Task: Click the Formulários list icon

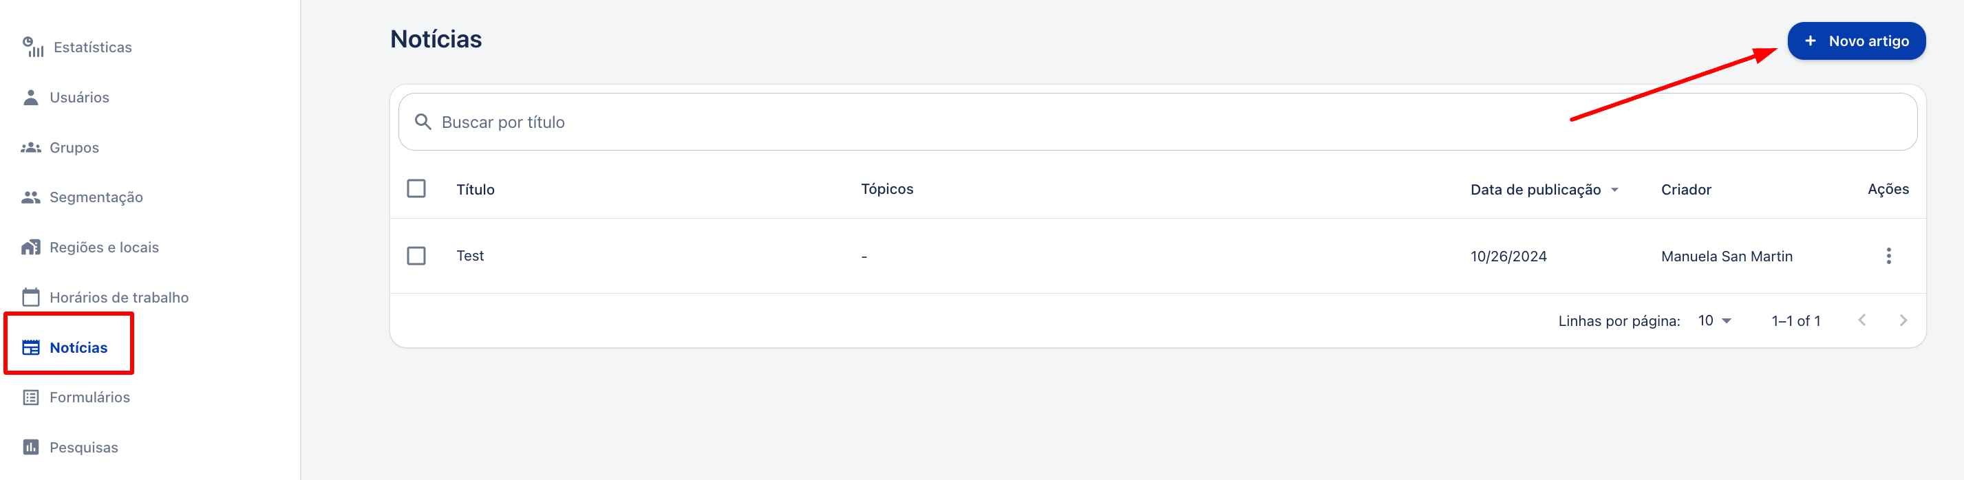Action: (x=30, y=397)
